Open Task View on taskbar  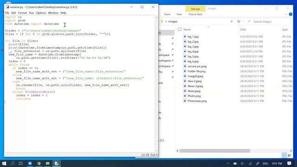click(x=21, y=163)
